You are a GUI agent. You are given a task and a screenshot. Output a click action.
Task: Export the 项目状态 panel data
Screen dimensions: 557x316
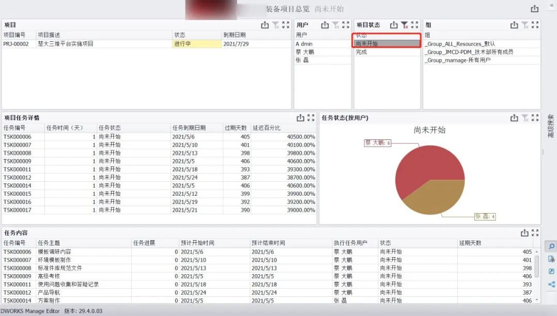pos(394,25)
